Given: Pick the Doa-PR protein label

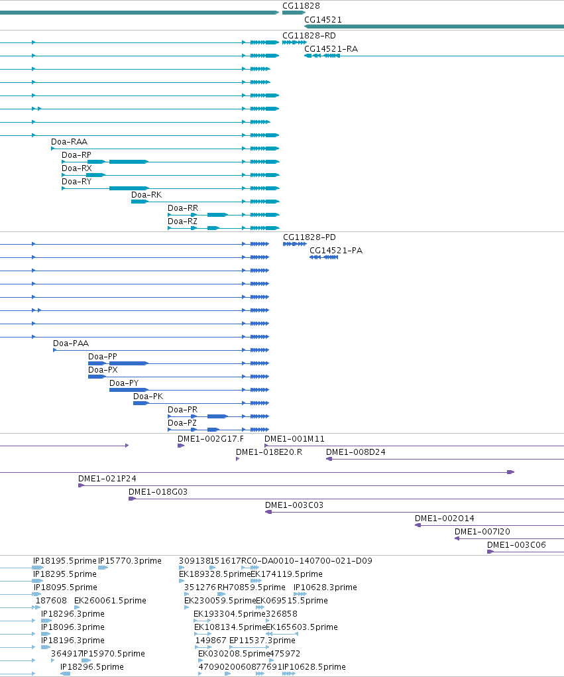Looking at the screenshot, I should tap(182, 409).
